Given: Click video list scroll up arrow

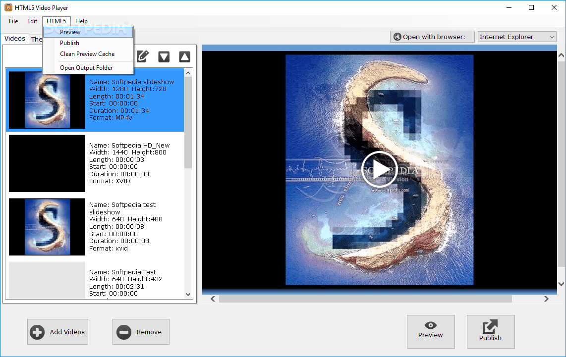Looking at the screenshot, I should pos(188,73).
